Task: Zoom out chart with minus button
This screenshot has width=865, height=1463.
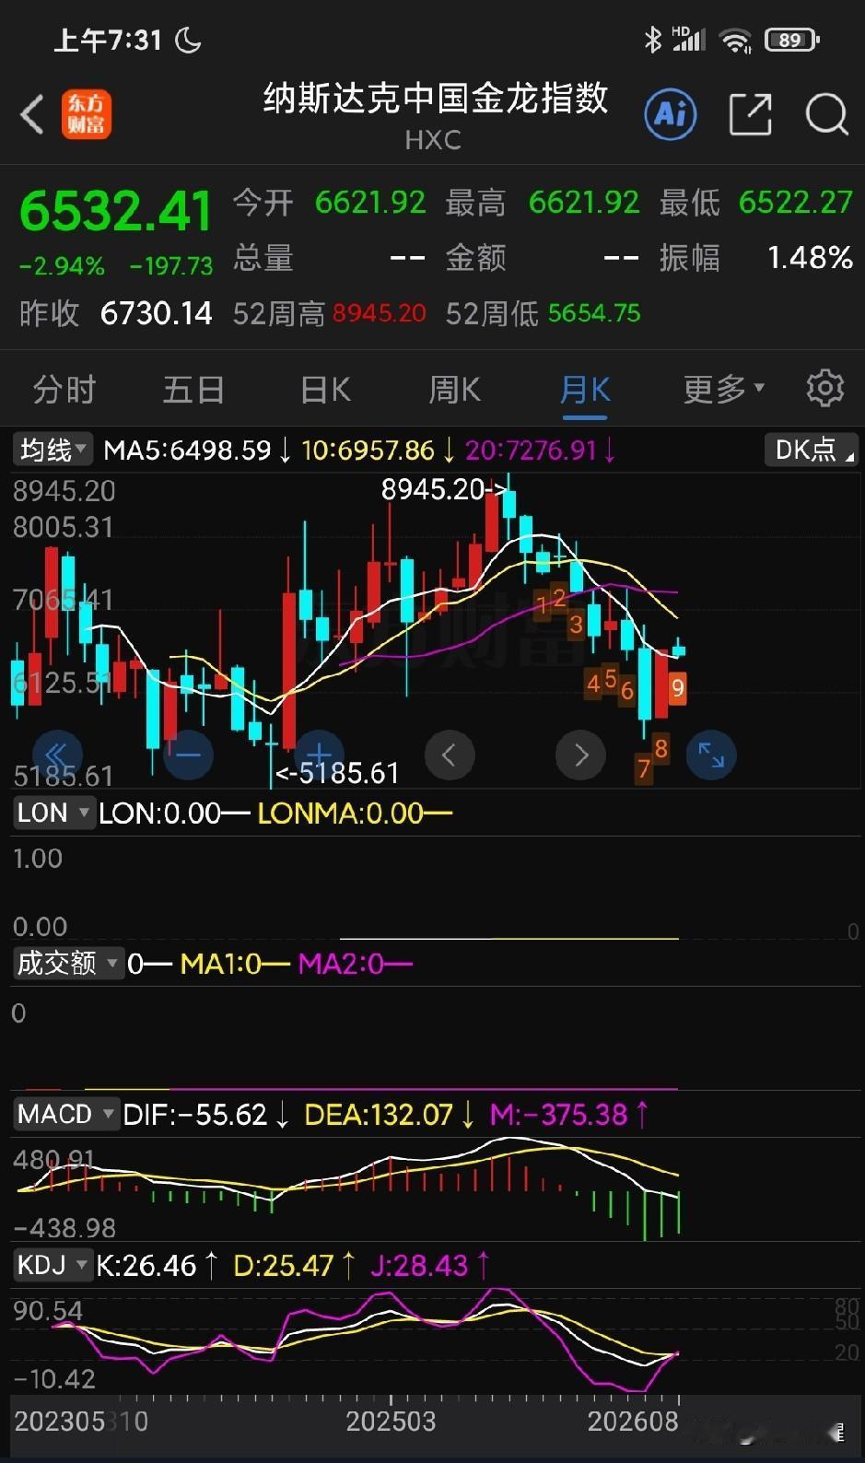Action: tap(188, 755)
